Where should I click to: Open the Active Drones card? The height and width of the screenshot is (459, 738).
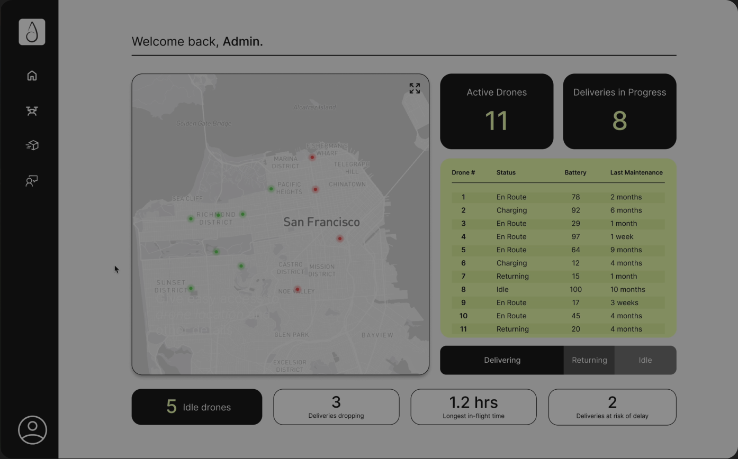497,111
